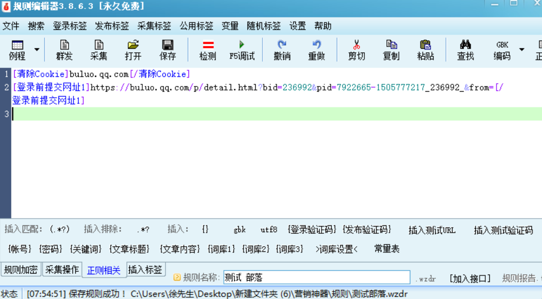This screenshot has width=542, height=299.
Task: Expand the 例程 dropdown arrow
Action: 37,49
